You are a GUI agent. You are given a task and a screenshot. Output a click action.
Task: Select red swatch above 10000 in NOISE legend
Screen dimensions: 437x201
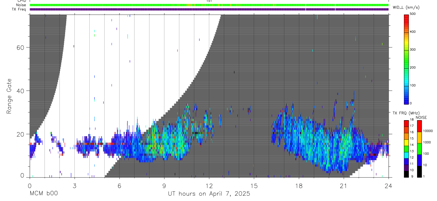point(419,126)
